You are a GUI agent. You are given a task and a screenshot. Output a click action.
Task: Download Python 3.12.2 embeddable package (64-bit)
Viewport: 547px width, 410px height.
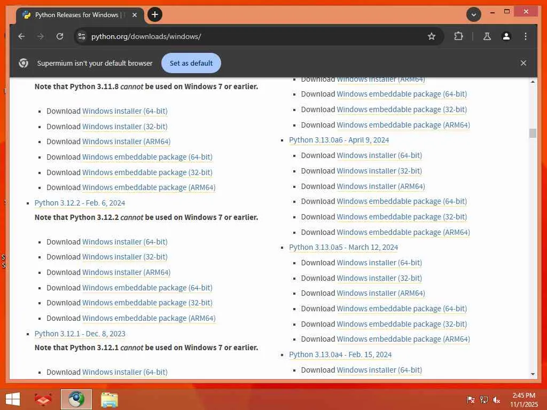(147, 288)
